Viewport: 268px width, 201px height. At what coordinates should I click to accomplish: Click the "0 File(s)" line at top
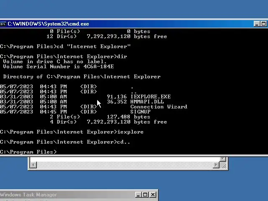tap(100, 31)
